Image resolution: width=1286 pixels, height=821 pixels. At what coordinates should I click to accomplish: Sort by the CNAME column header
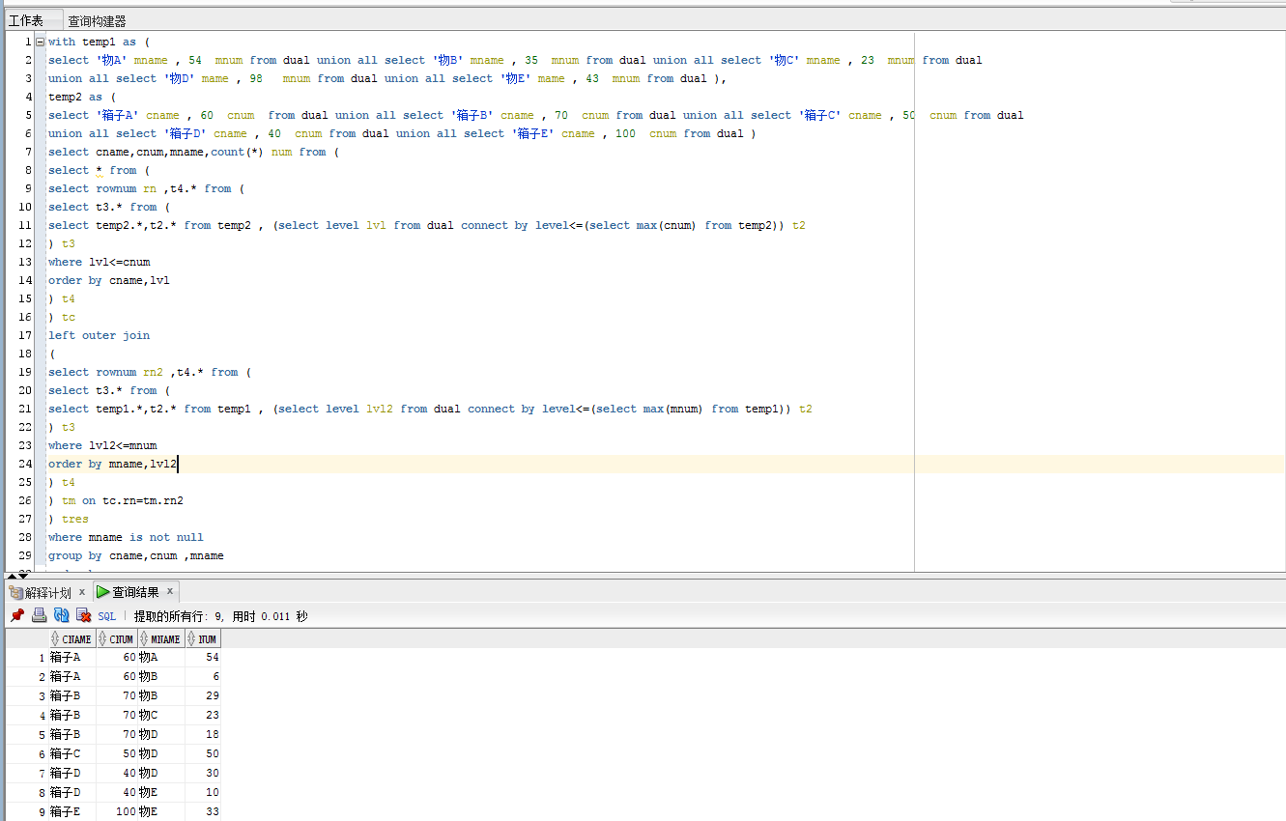tap(72, 638)
